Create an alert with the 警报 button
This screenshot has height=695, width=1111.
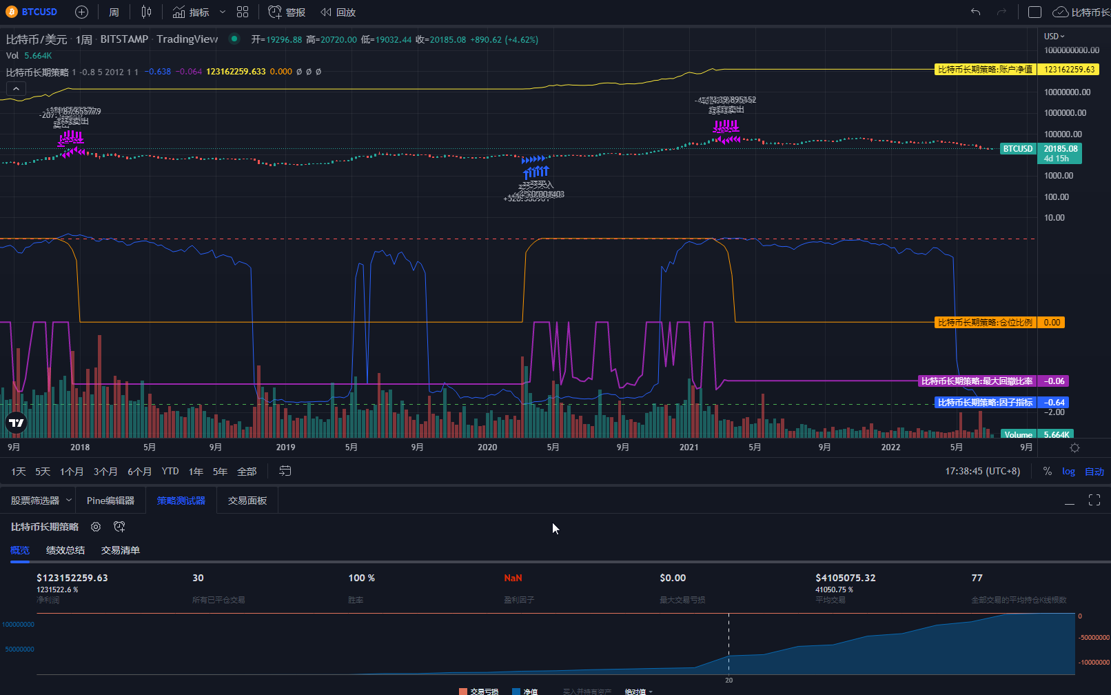click(x=287, y=12)
